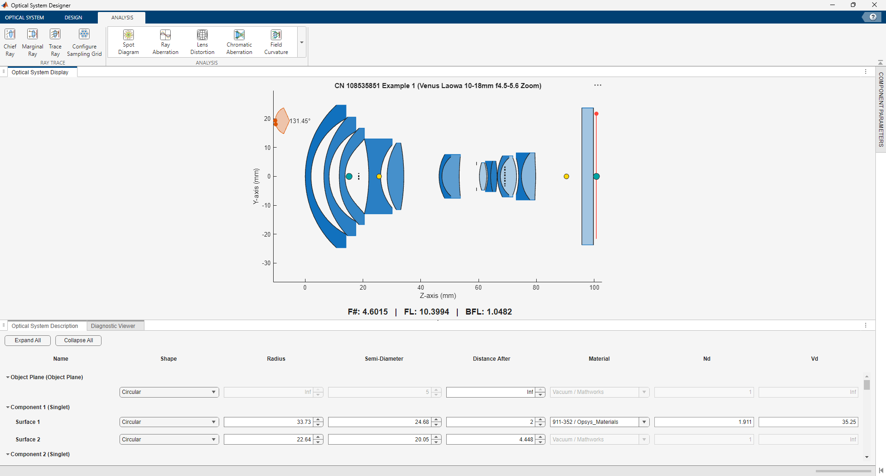Open the Chromatic Aberration analysis
The height and width of the screenshot is (476, 886).
click(x=239, y=42)
